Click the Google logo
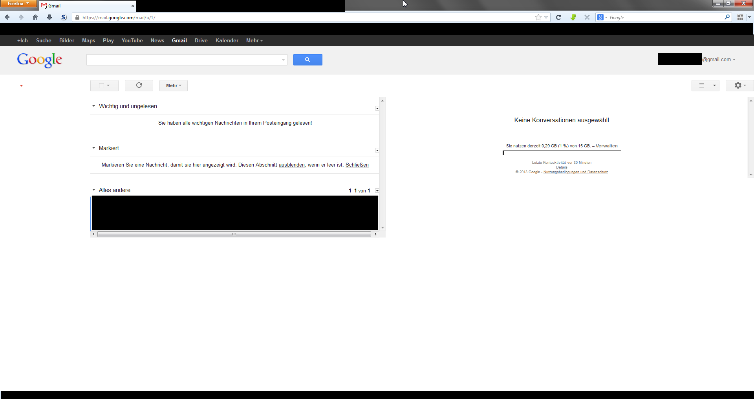 point(40,60)
